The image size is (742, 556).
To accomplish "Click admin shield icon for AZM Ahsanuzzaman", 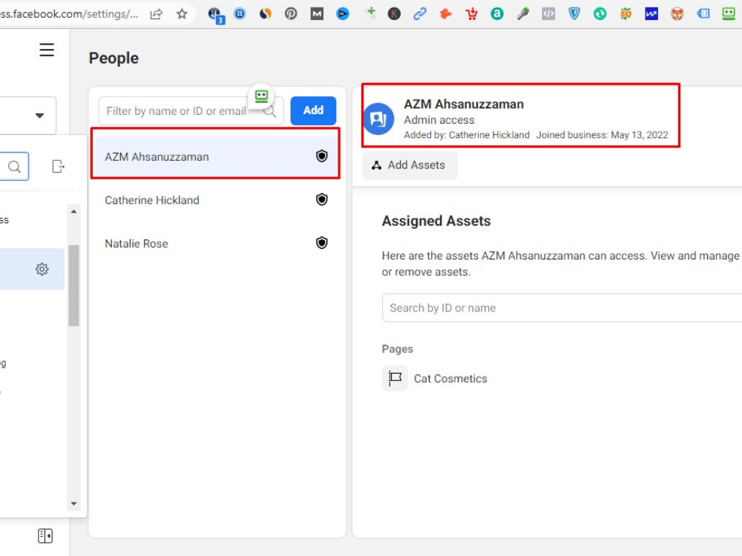I will [322, 156].
